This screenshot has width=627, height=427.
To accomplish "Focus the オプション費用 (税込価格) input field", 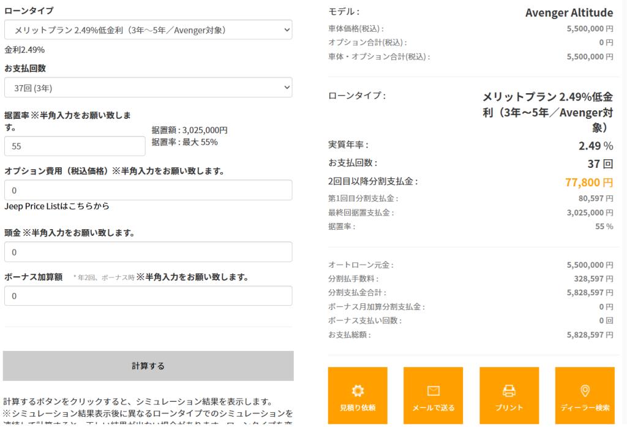I will [148, 191].
